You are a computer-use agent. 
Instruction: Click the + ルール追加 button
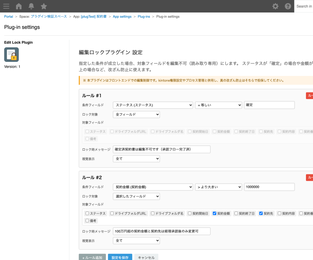coord(92,257)
